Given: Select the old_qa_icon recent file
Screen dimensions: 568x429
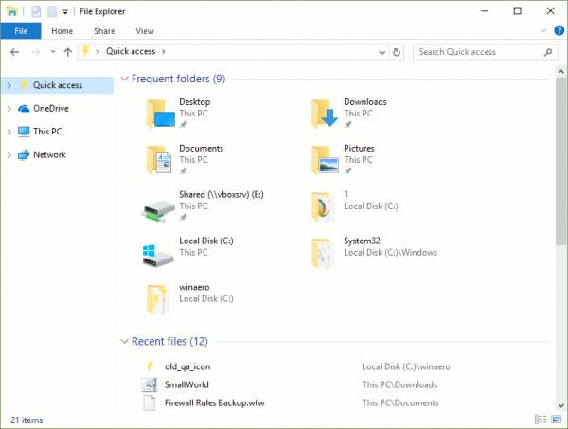Looking at the screenshot, I should coord(187,366).
